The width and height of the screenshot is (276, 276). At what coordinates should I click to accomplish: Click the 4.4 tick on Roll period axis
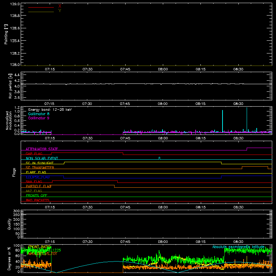pyautogui.click(x=17, y=75)
